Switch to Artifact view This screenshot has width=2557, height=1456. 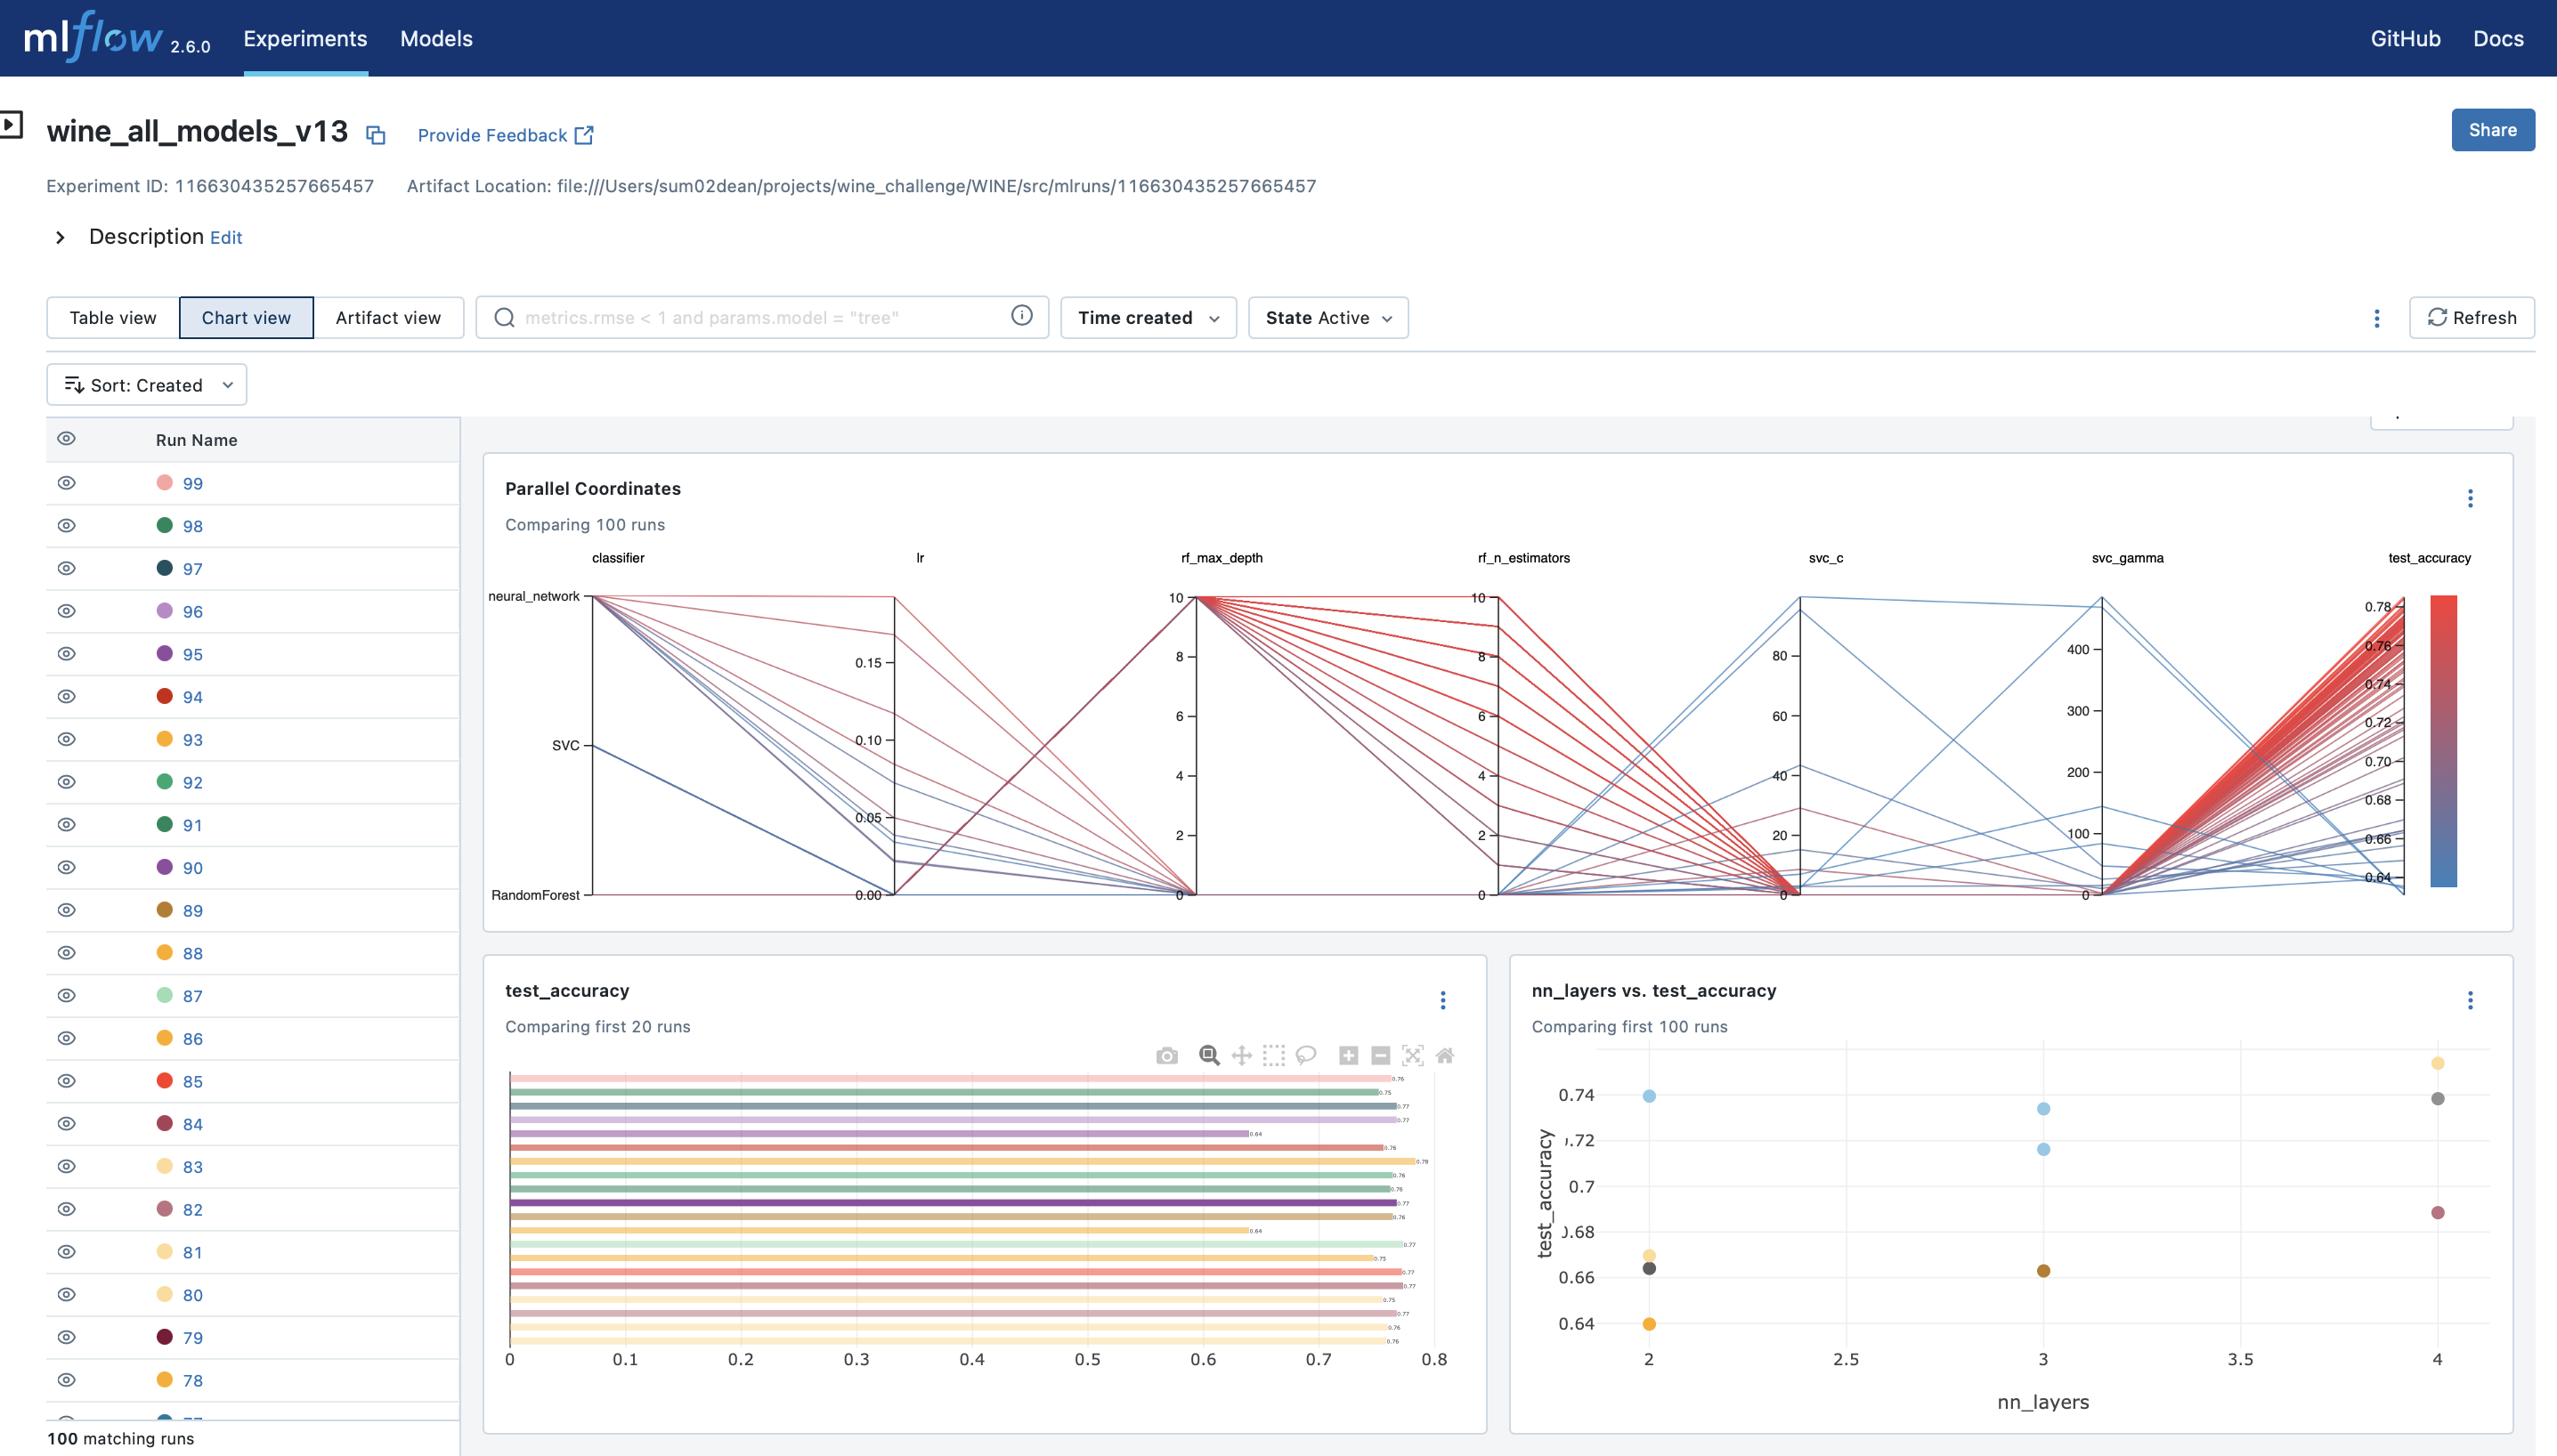tap(388, 317)
